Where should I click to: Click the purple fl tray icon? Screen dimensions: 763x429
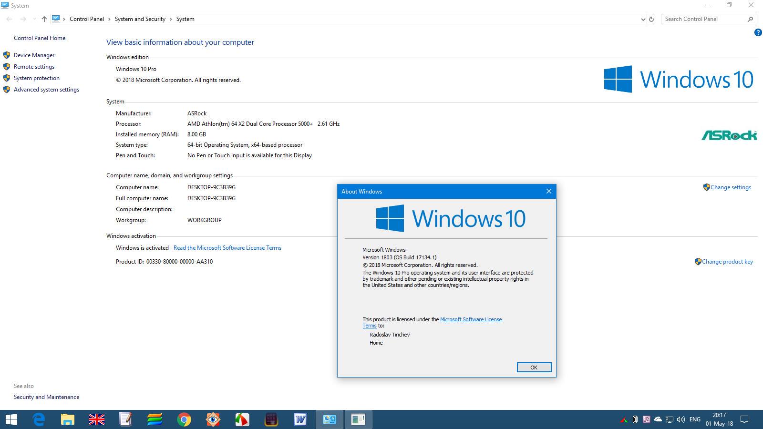(647, 419)
